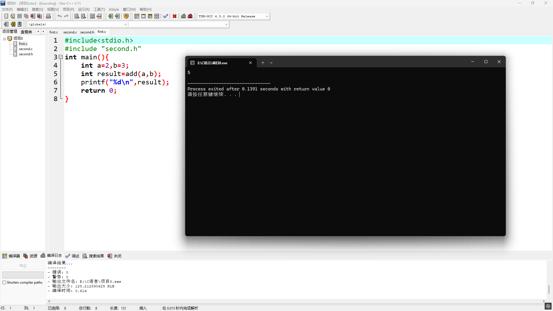This screenshot has width=553, height=311.
Task: Toggle Shorten compiler paths checkbox
Action: pos(4,282)
